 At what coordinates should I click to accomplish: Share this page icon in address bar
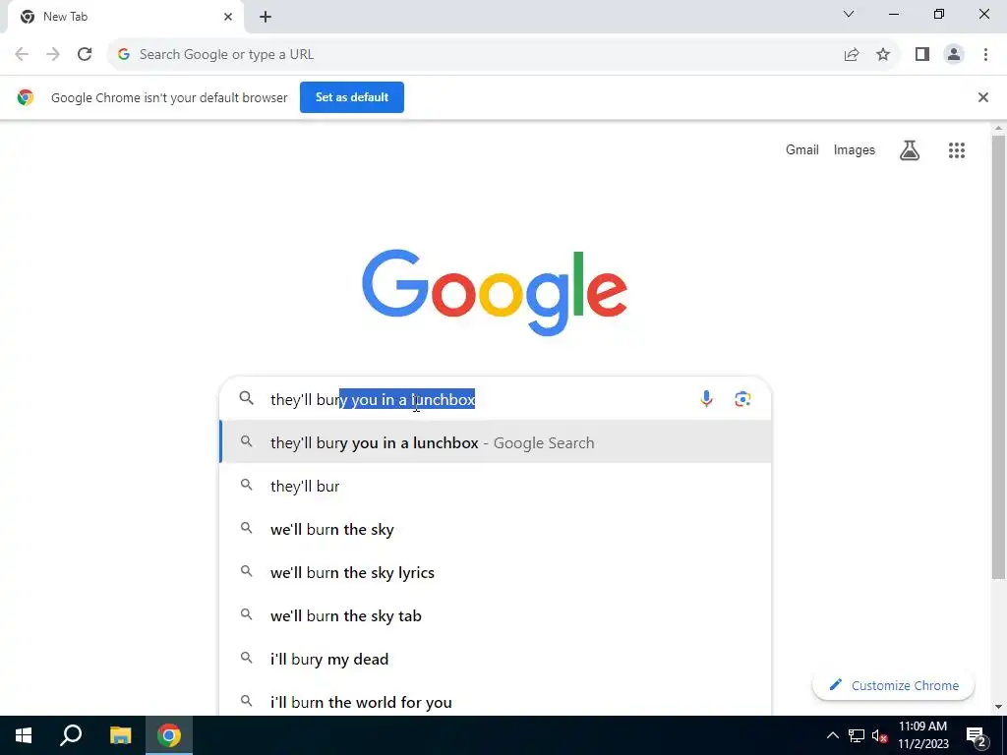click(852, 55)
